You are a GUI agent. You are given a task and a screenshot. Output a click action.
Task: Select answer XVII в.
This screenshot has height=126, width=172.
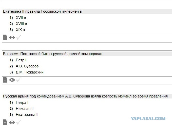pos(21,18)
